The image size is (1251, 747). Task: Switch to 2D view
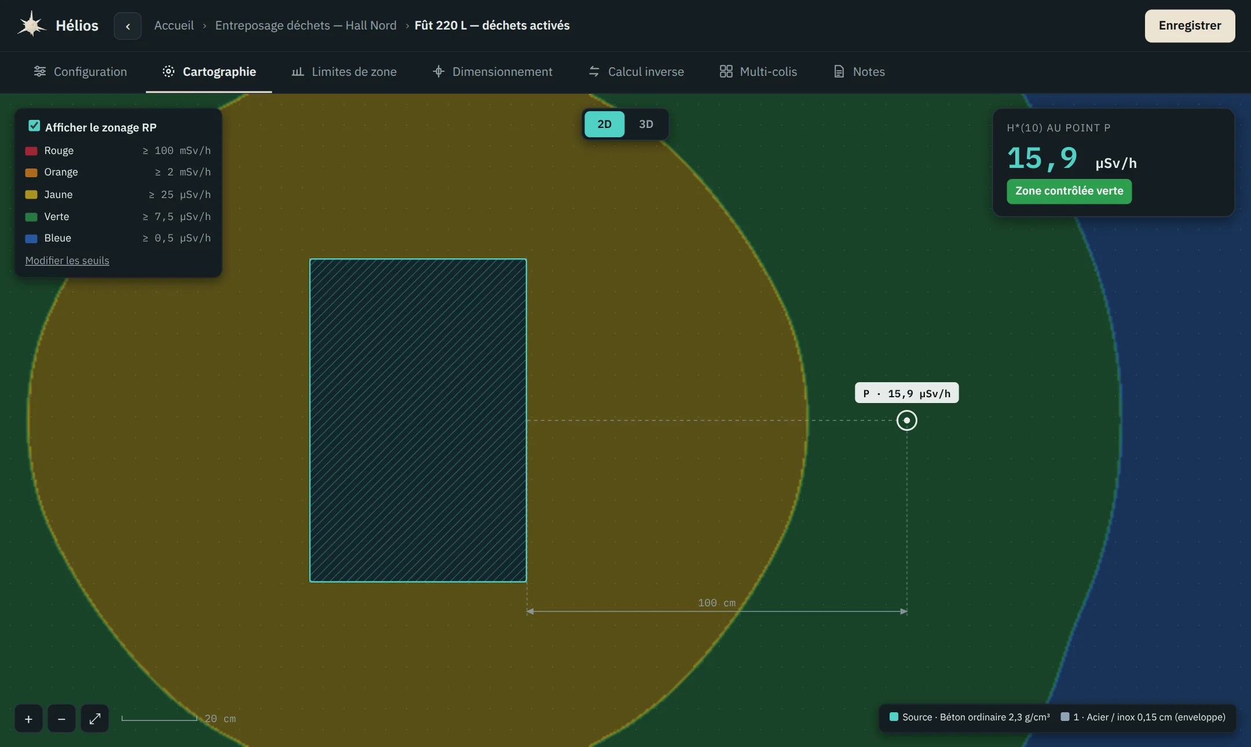[604, 124]
